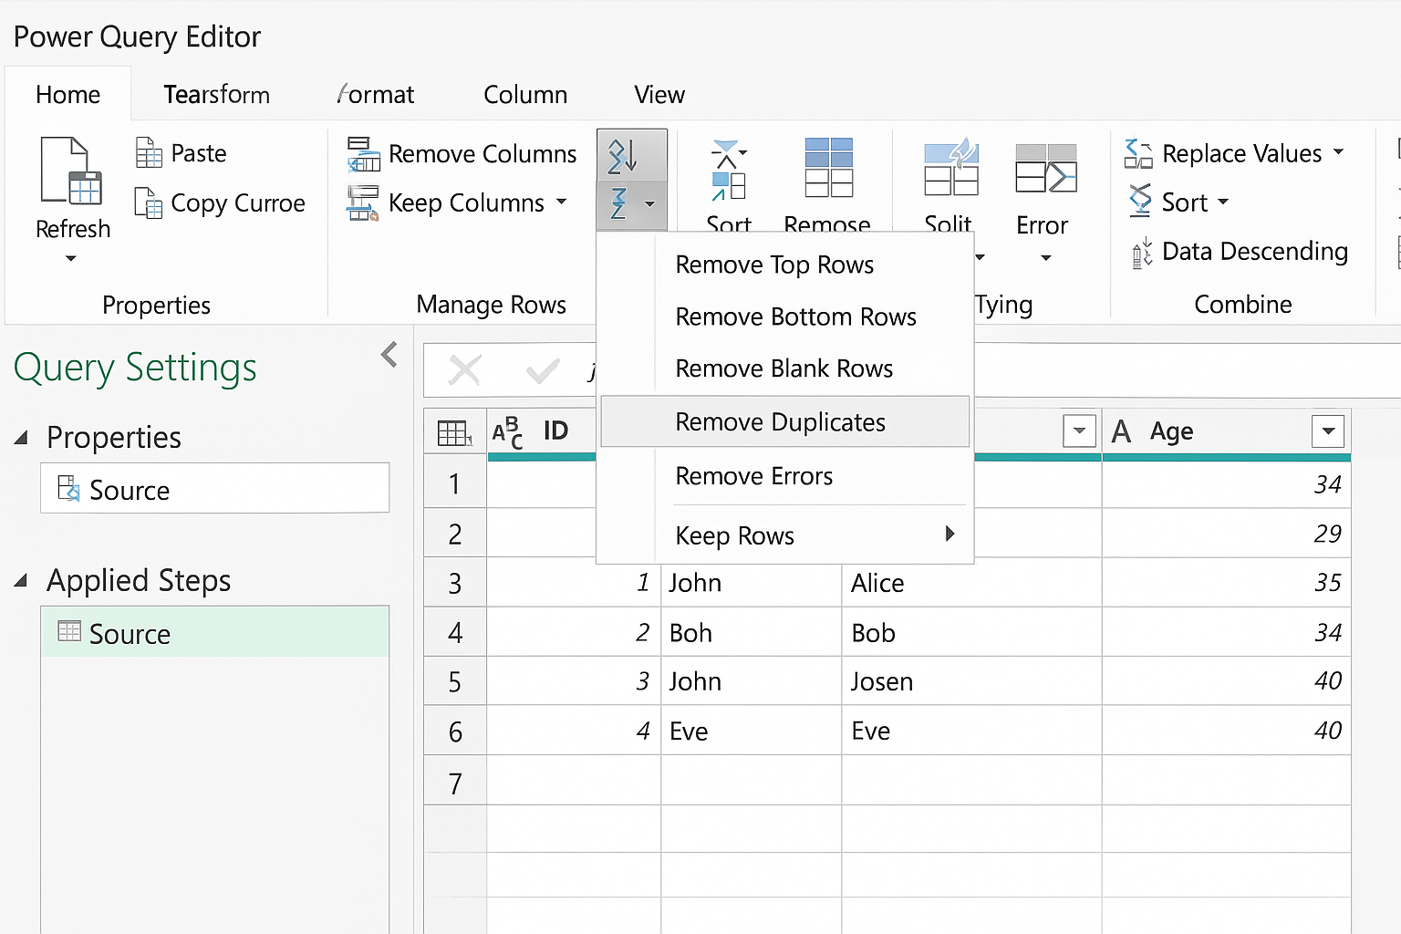Open the Age column filter dropdown
The image size is (1401, 934).
pyautogui.click(x=1328, y=431)
